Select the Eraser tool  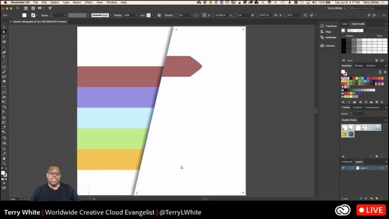coord(4,82)
